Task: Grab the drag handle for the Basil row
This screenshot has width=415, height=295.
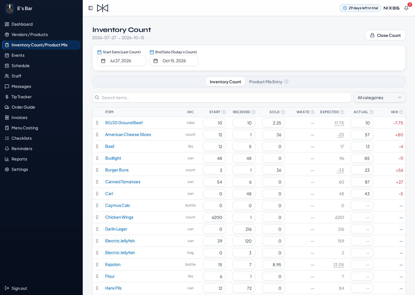Action: point(97,146)
